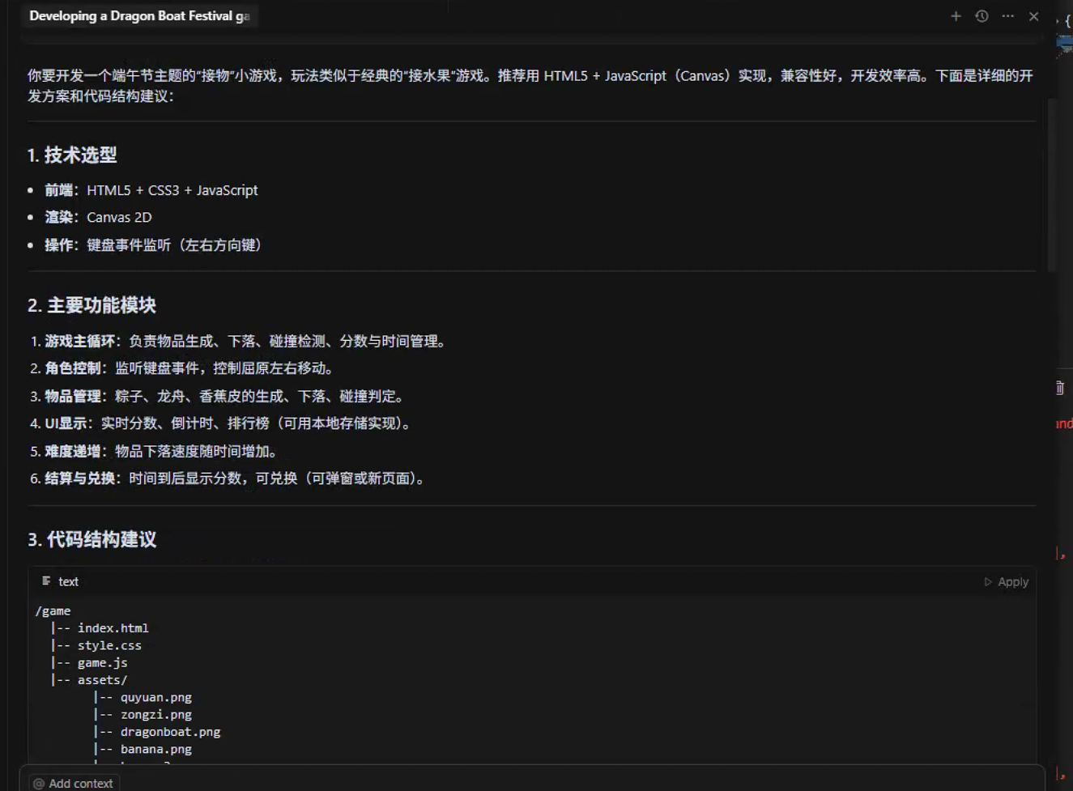1073x791 pixels.
Task: Open more options ellipsis menu
Action: pos(1007,16)
